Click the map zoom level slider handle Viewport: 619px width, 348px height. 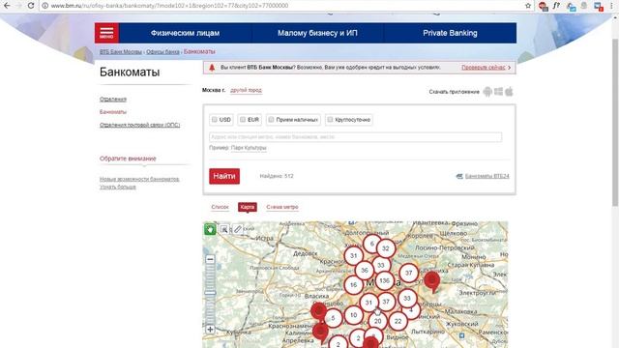tap(210, 293)
